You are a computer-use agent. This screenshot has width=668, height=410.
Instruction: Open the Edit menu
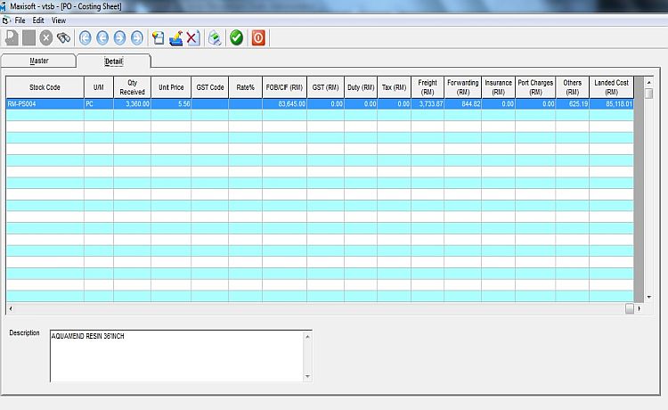point(38,20)
